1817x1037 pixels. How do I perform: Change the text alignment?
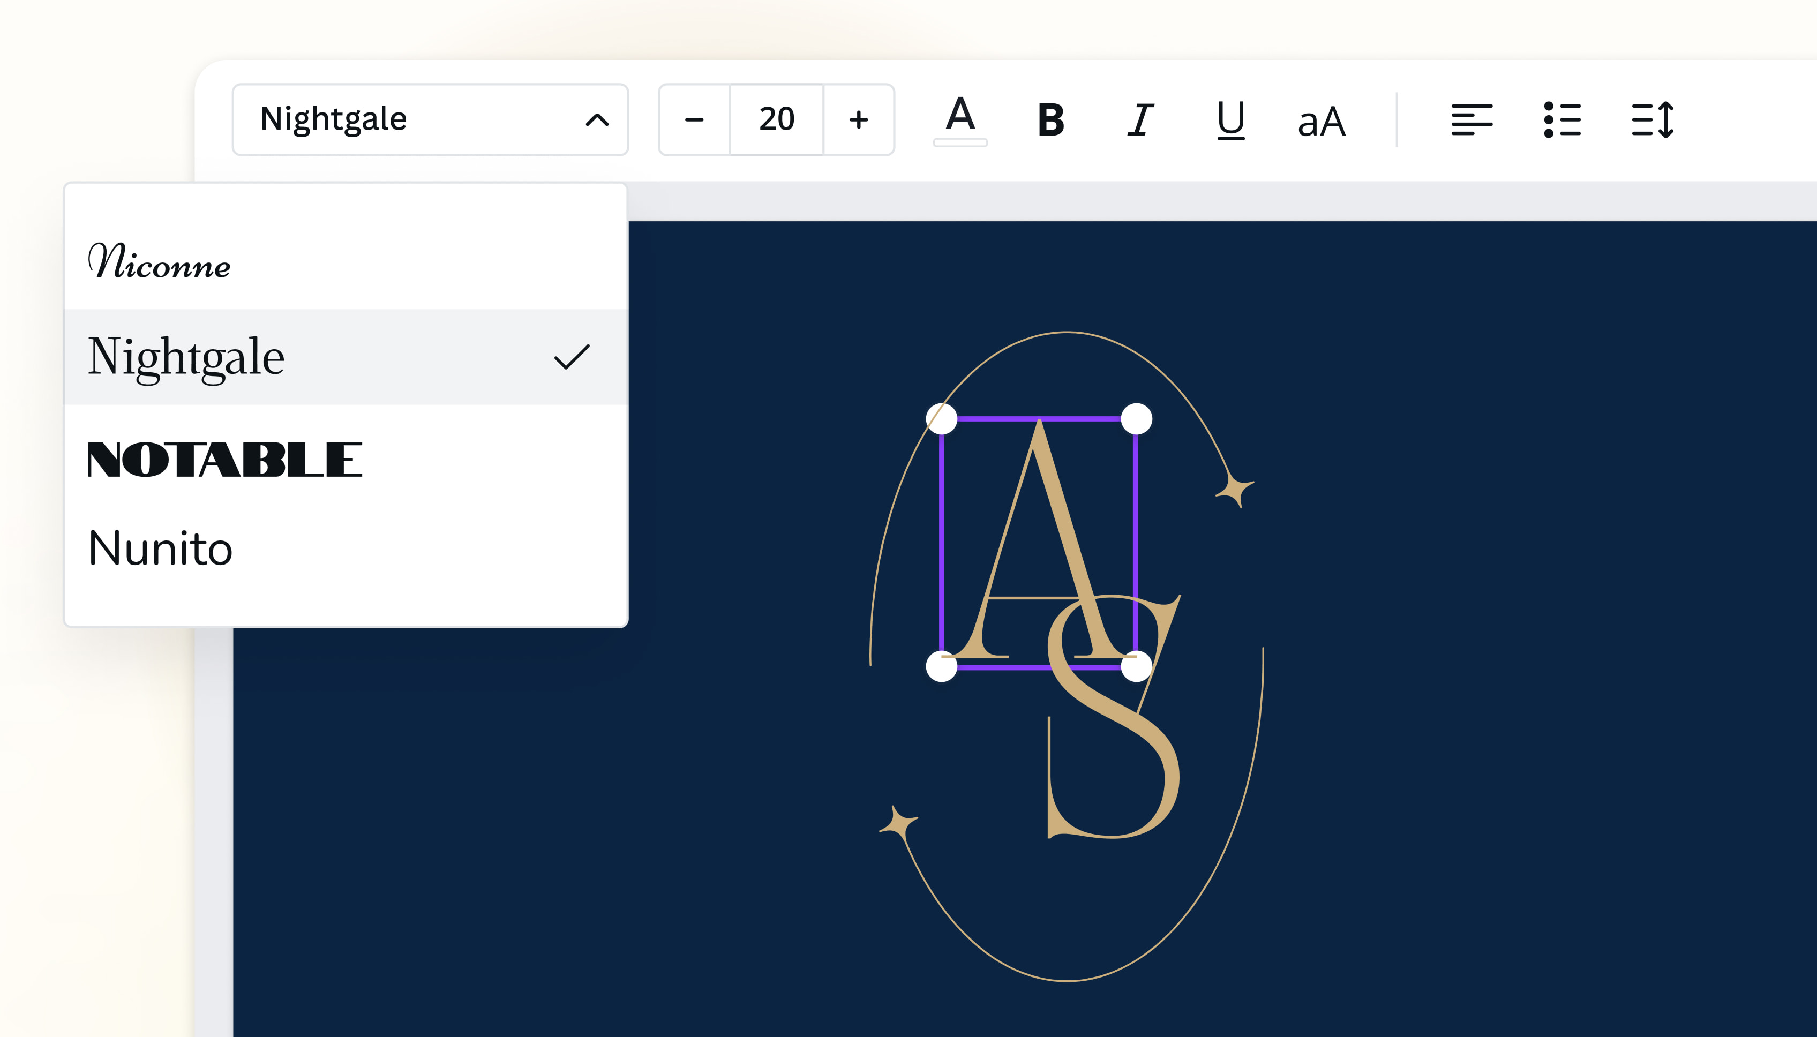1473,119
